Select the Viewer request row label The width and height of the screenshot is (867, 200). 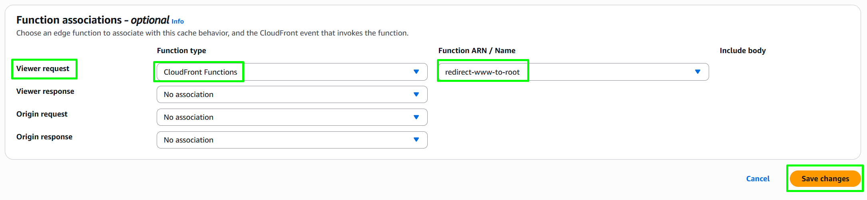(43, 69)
